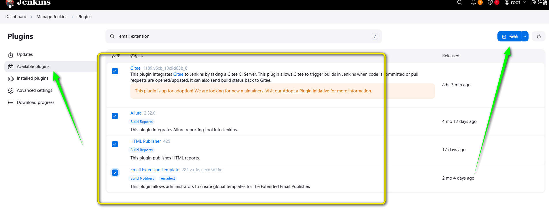The height and width of the screenshot is (217, 549).
Task: Open the Gitee link in description
Action: pyautogui.click(x=178, y=74)
